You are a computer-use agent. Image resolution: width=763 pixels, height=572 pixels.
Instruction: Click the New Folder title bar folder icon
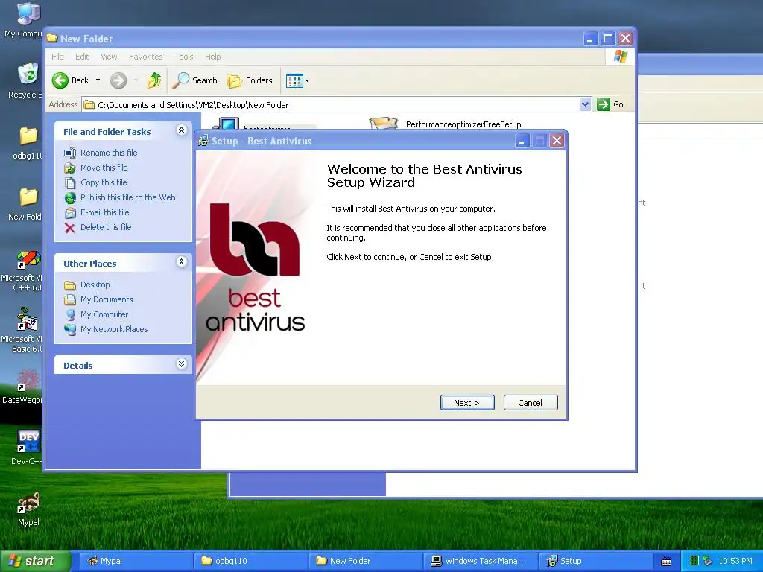(52, 38)
